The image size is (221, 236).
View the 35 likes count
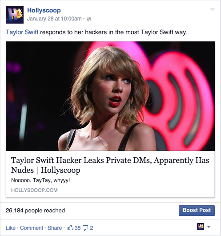(77, 228)
